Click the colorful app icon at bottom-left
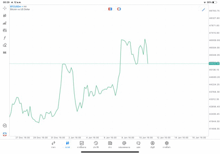Viewport: 220px width, 154px height. pyautogui.click(x=5, y=134)
